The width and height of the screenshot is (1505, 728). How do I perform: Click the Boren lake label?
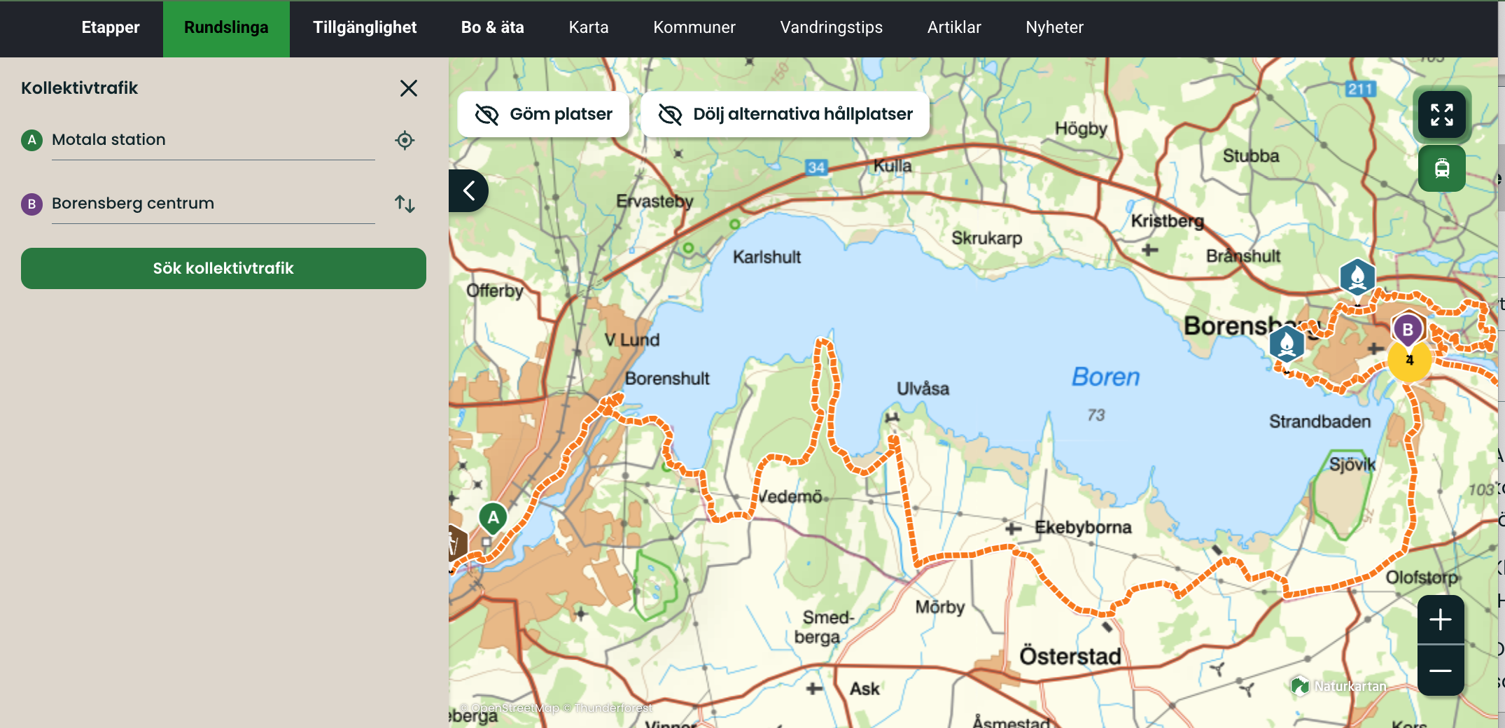coord(1105,377)
